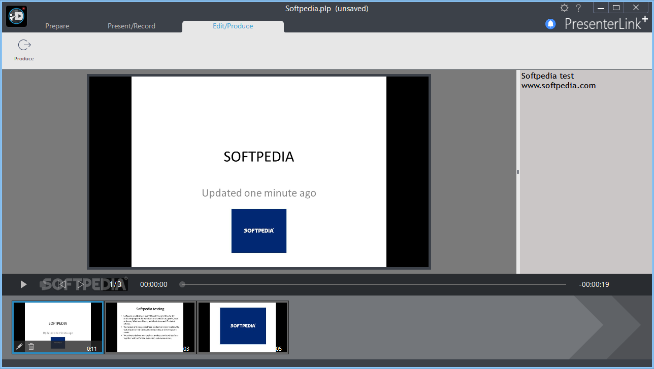This screenshot has height=369, width=654.
Task: Click the elapsed time 00:00:00 readout
Action: pyautogui.click(x=154, y=284)
